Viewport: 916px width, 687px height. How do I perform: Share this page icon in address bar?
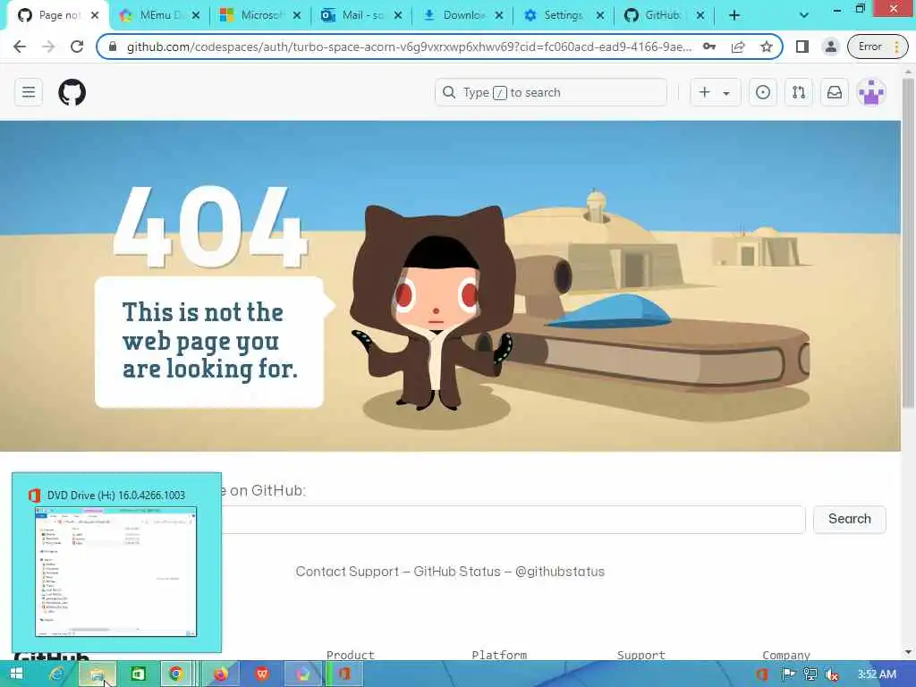click(738, 47)
